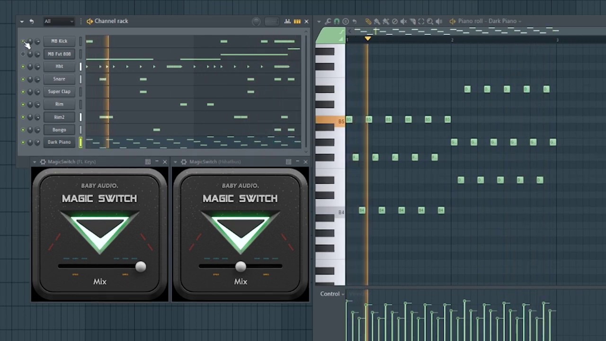Select the MB Kick channel button
This screenshot has height=341, width=606.
pyautogui.click(x=59, y=41)
